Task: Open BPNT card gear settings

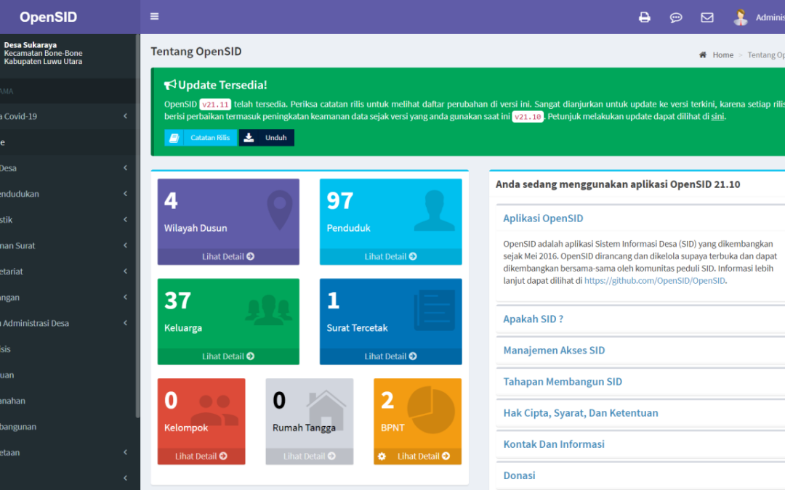Action: tap(382, 456)
